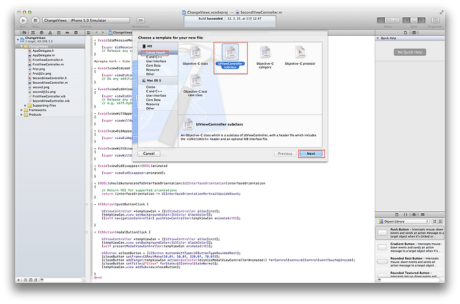The image size is (460, 304).
Task: Click the Run button in Xcode toolbar
Action: point(23,20)
